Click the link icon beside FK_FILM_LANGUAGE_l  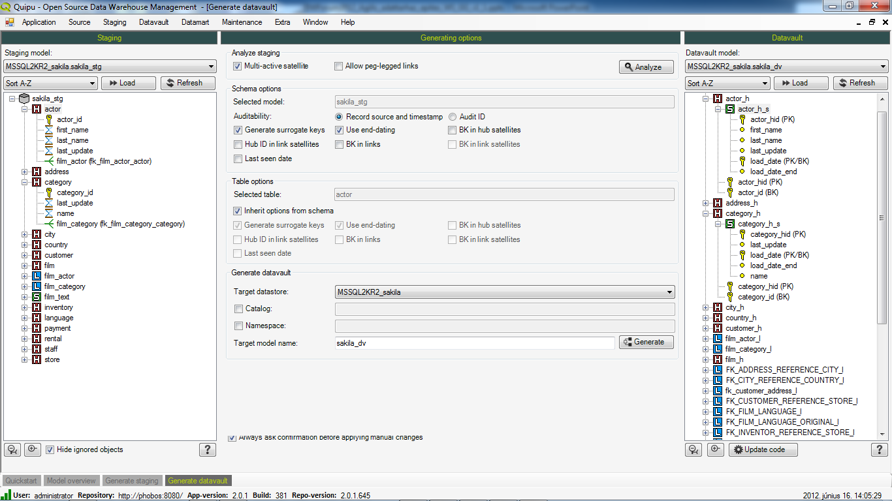click(x=718, y=412)
